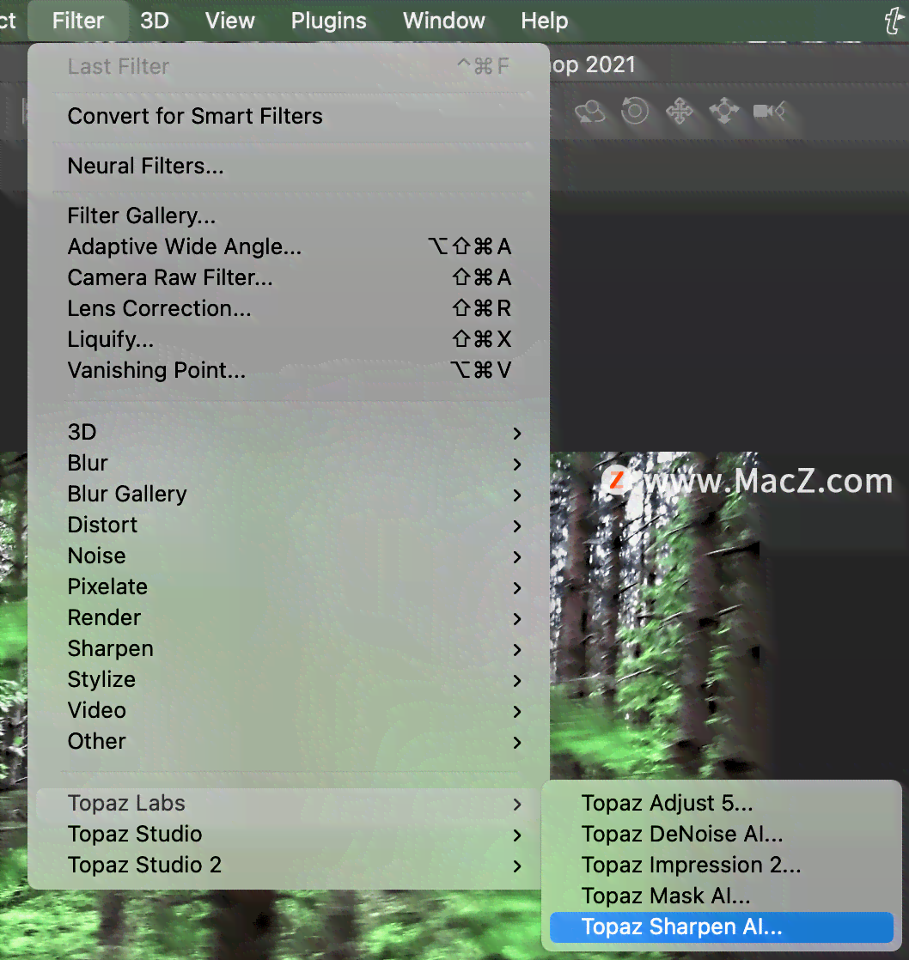Image resolution: width=909 pixels, height=960 pixels.
Task: Expand the Topaz Studio 2 submenu
Action: pos(288,865)
